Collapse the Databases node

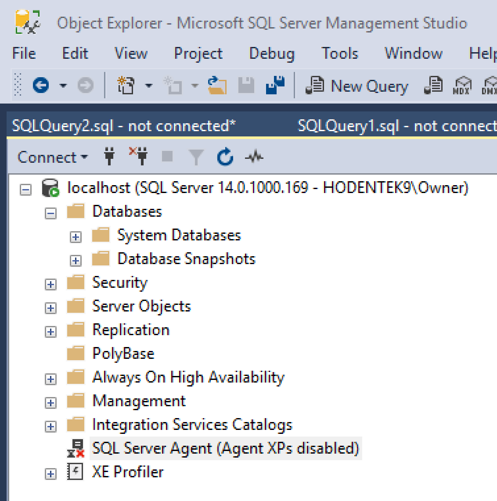[50, 213]
